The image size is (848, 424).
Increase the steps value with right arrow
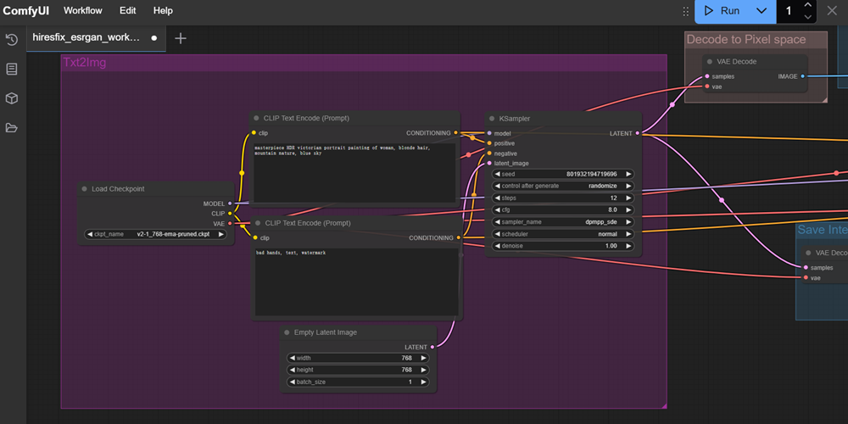point(628,198)
